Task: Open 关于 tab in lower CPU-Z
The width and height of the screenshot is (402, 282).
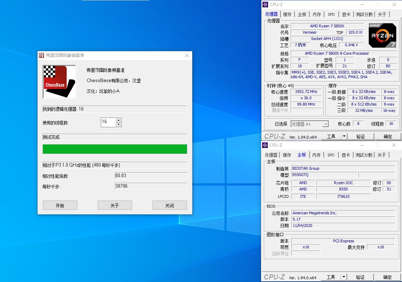Action: tap(382, 155)
